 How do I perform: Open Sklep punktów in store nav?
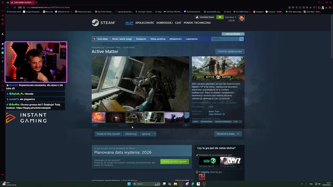tap(158, 39)
